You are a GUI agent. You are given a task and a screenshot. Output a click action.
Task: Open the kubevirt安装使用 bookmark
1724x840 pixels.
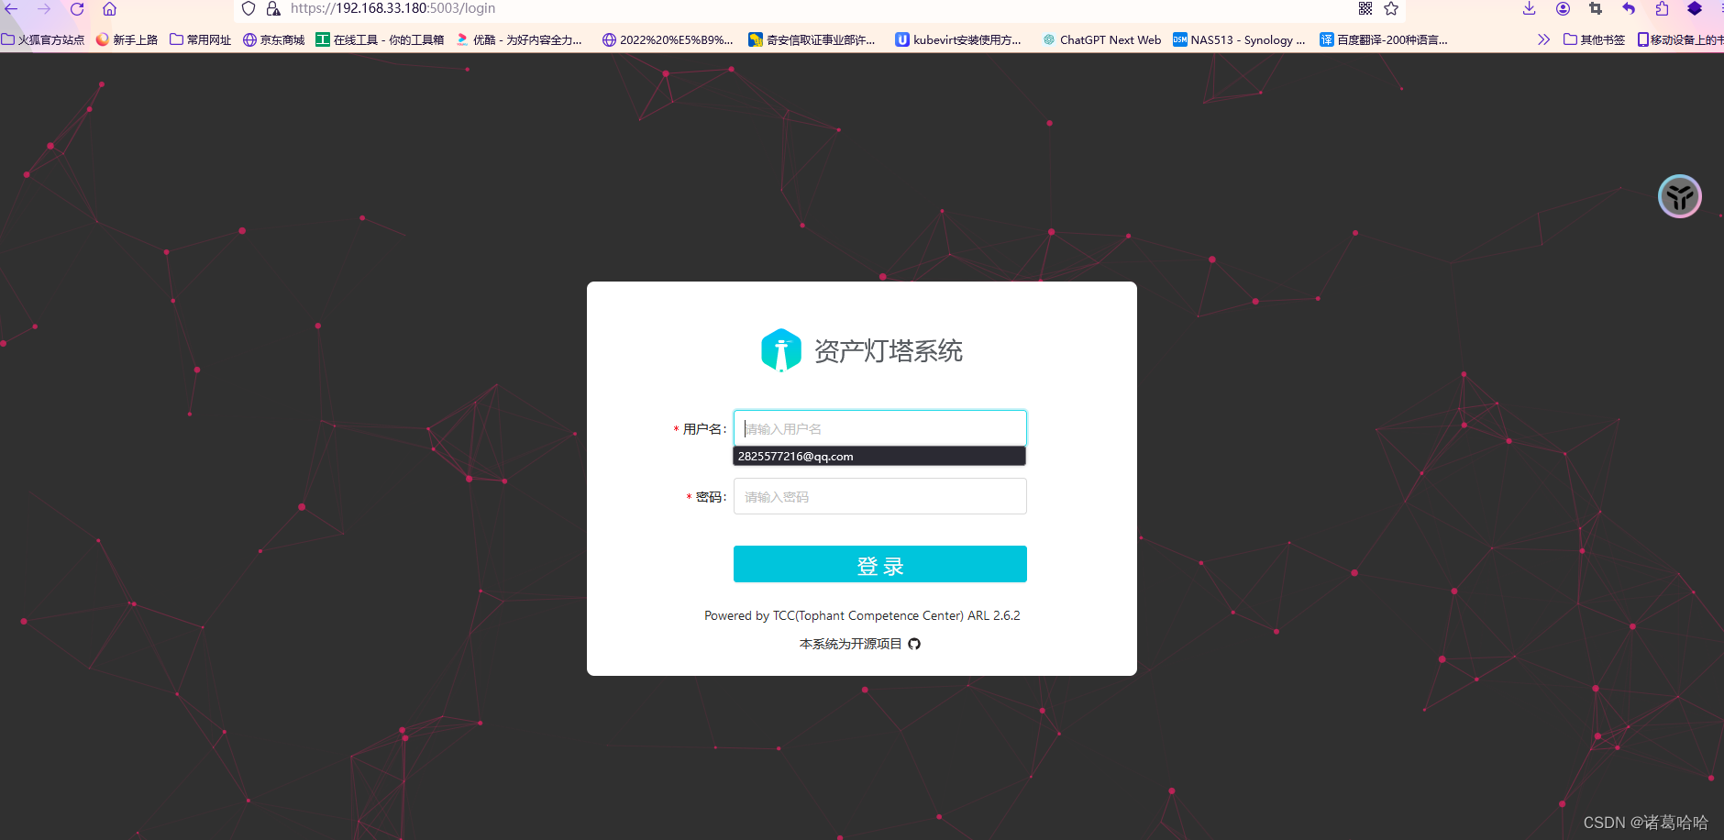(x=958, y=39)
